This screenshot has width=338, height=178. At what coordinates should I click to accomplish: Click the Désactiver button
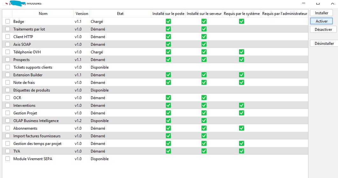pos(323,29)
